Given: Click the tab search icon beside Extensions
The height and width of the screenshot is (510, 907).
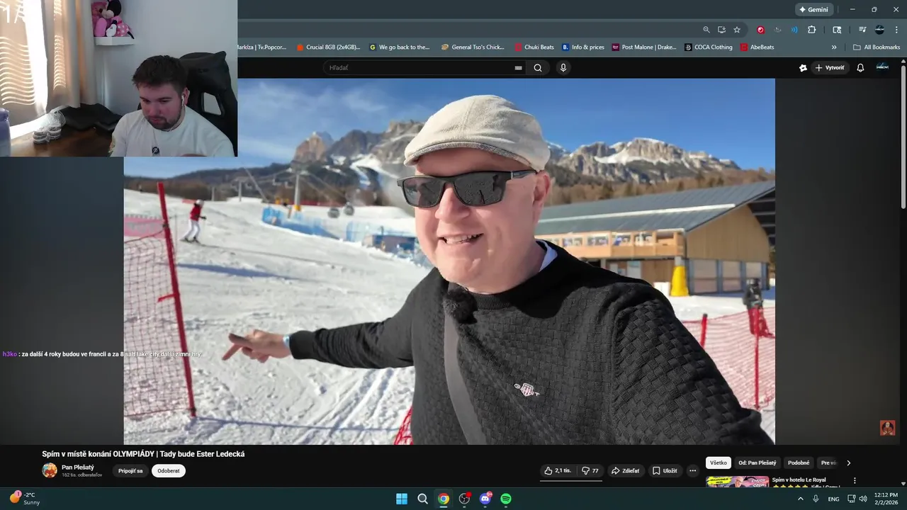Looking at the screenshot, I should [837, 30].
